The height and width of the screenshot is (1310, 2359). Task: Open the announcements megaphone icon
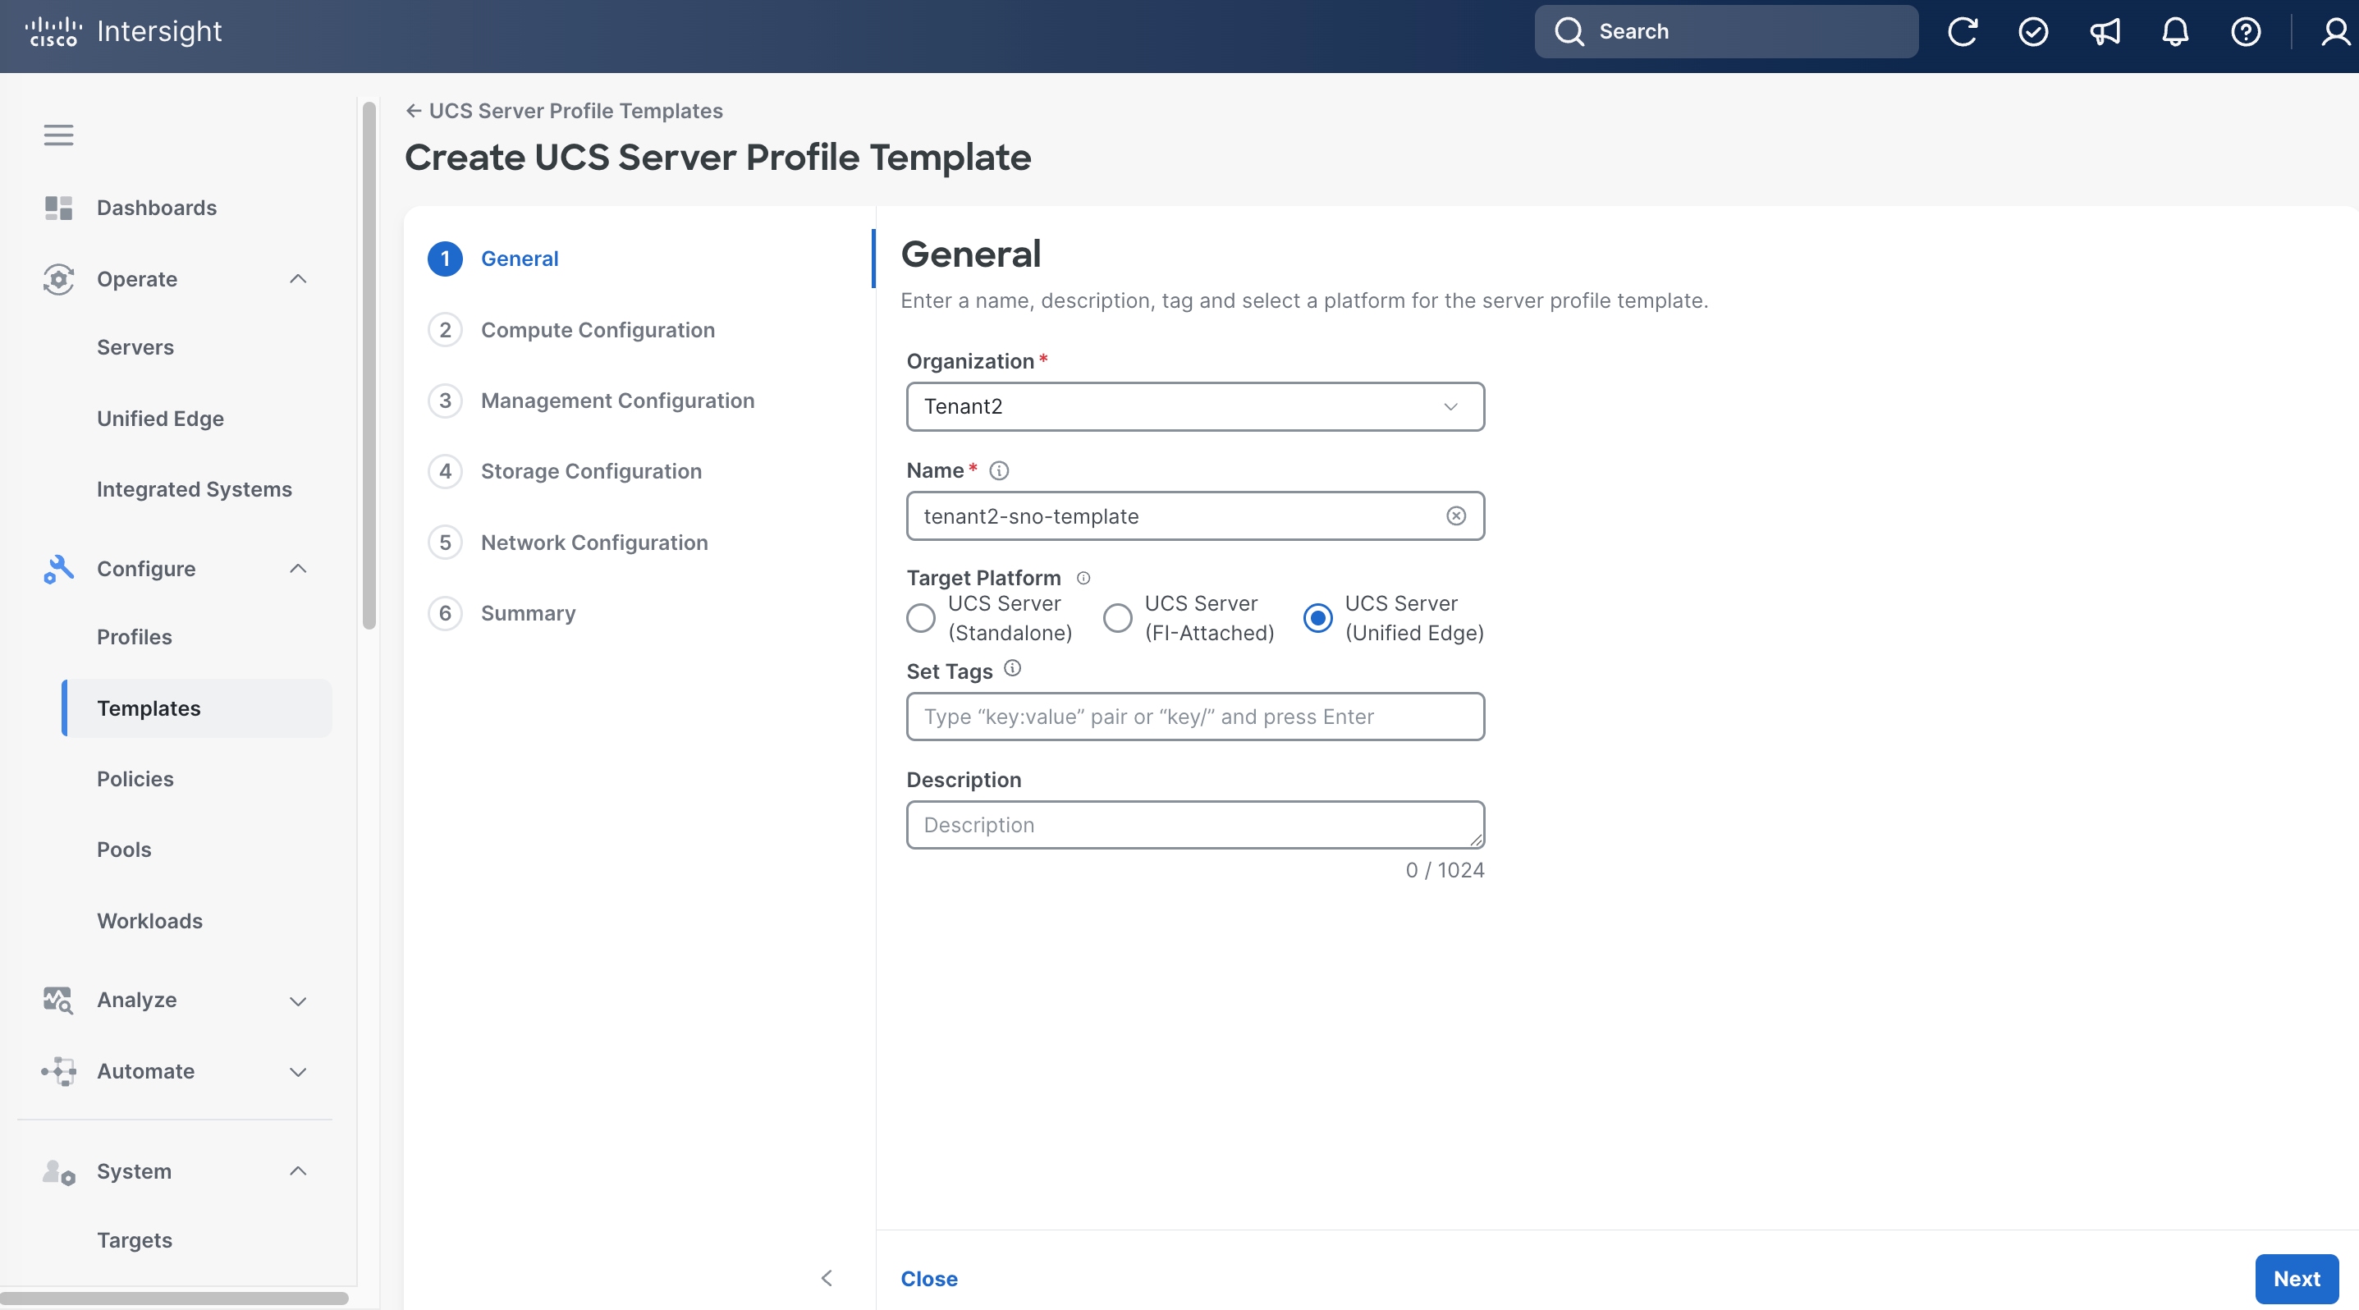pos(2105,32)
